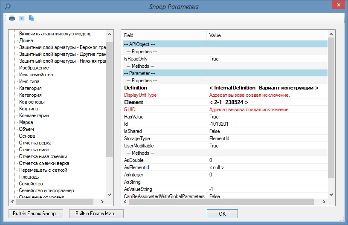Select the 'IsShared' field row
Viewport: 348px width, 225px height.
tap(225, 131)
